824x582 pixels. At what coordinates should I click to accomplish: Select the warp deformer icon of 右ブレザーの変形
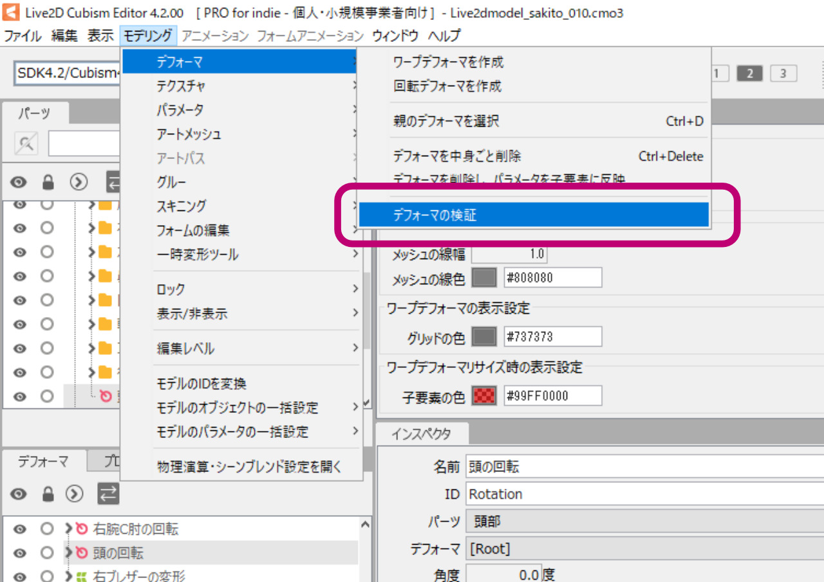[x=82, y=576]
